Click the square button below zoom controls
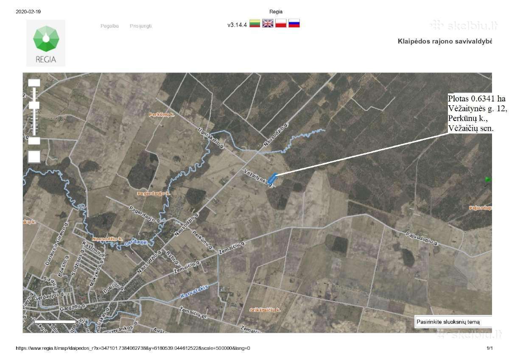The width and height of the screenshot is (509, 360). [x=34, y=156]
